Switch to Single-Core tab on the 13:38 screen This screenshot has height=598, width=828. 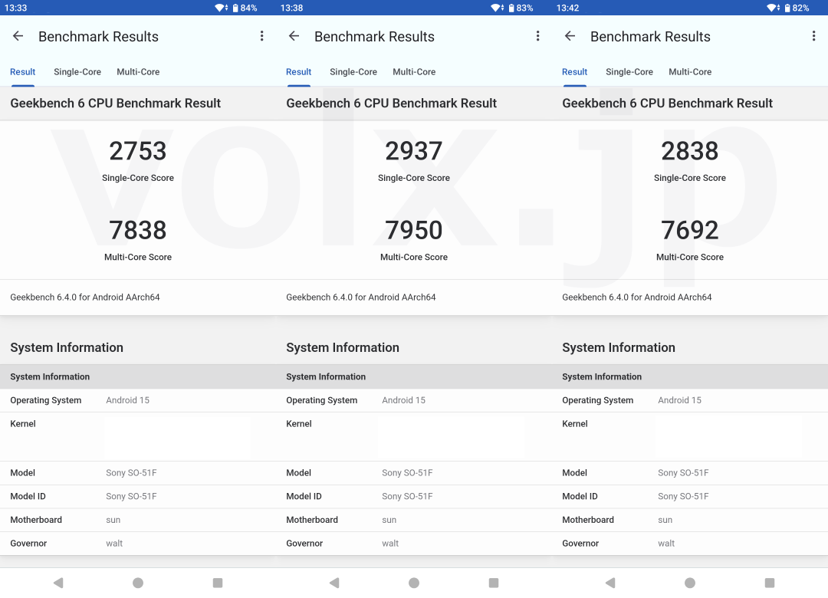tap(353, 72)
